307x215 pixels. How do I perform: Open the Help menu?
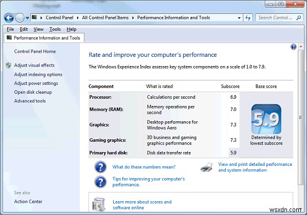[x=72, y=29]
